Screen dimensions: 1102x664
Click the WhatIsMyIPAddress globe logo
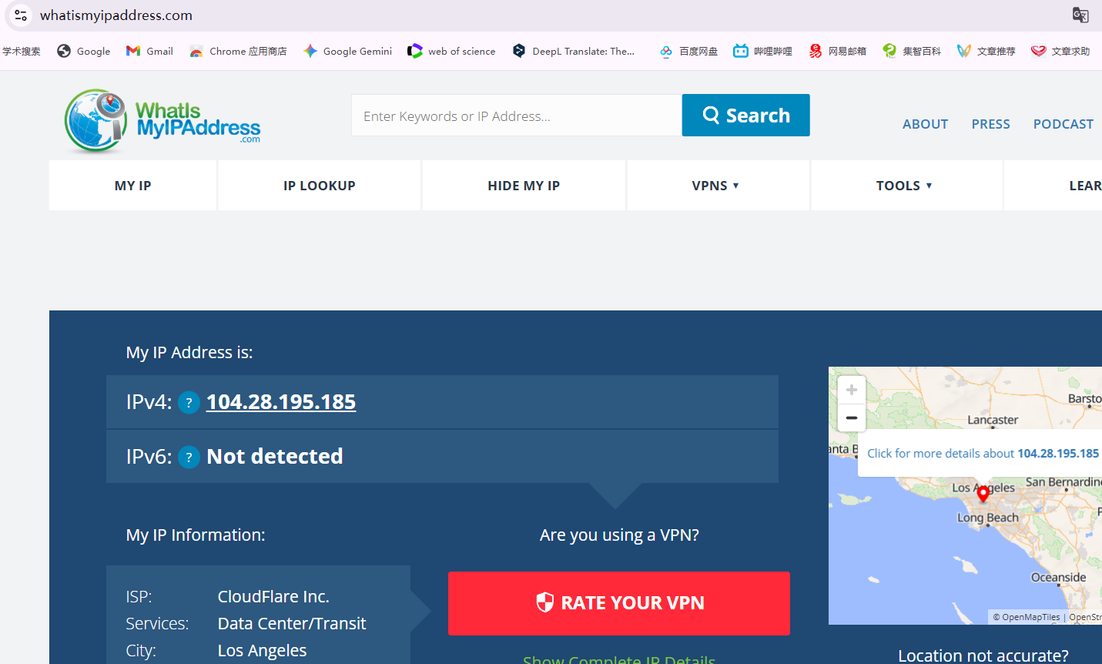coord(95,120)
